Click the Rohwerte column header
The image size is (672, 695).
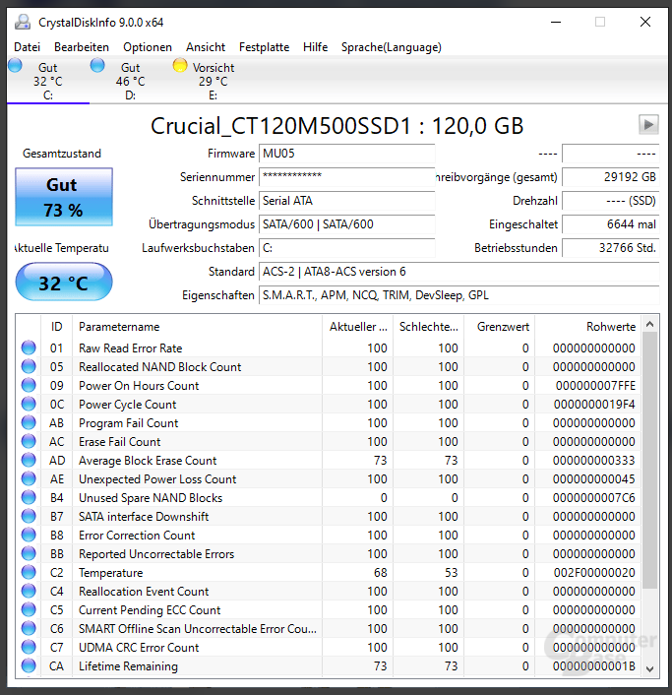tap(587, 327)
